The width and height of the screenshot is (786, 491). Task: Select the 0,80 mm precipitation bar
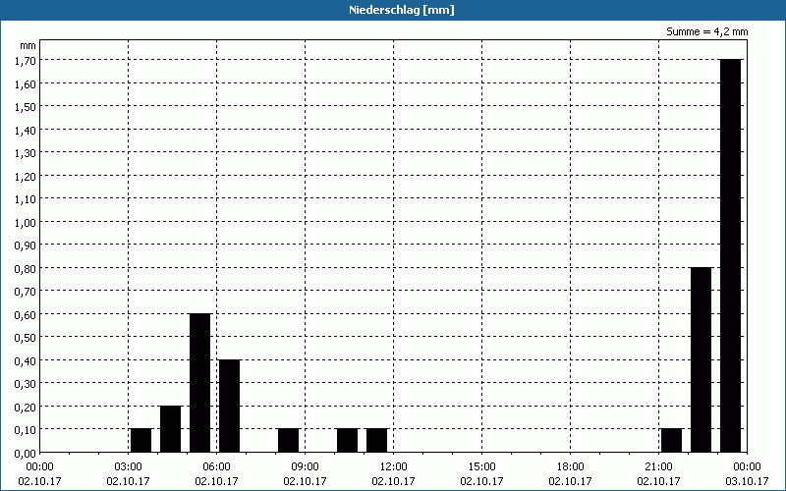click(701, 359)
